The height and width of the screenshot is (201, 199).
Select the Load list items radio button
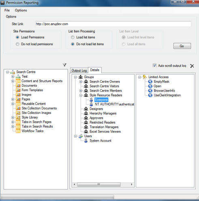pos(73,37)
